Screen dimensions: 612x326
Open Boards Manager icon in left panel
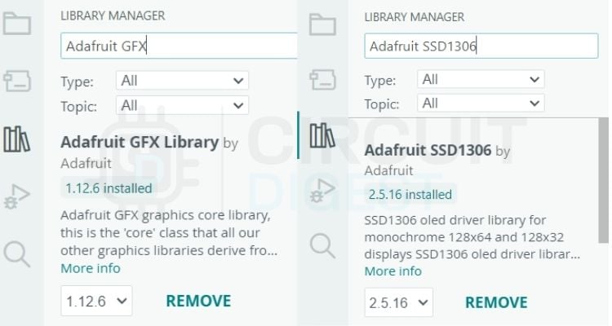tap(17, 81)
